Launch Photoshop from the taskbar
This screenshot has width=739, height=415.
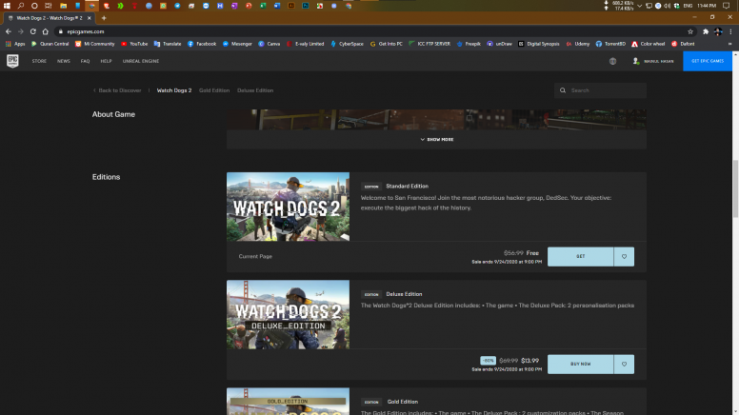pyautogui.click(x=306, y=6)
